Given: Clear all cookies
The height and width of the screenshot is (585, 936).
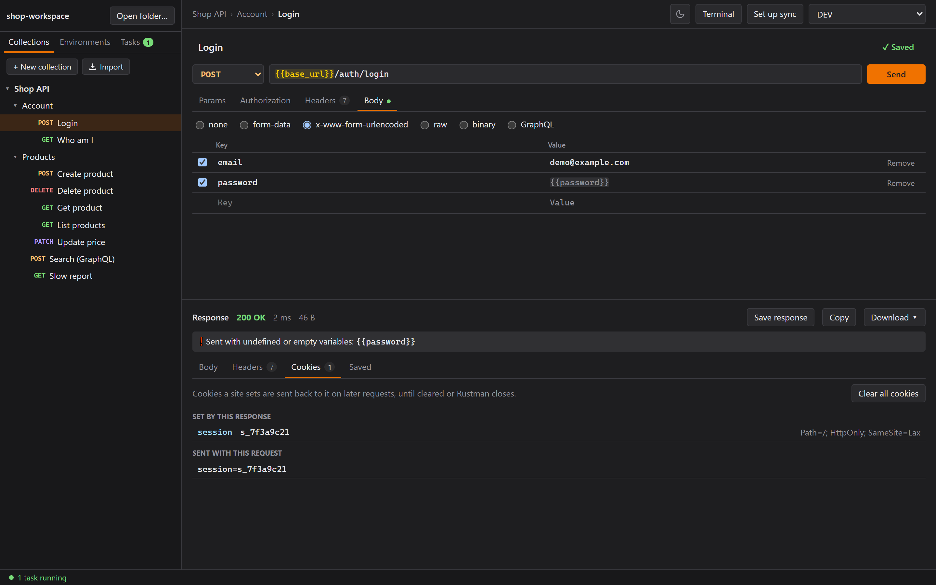Looking at the screenshot, I should click(x=888, y=393).
